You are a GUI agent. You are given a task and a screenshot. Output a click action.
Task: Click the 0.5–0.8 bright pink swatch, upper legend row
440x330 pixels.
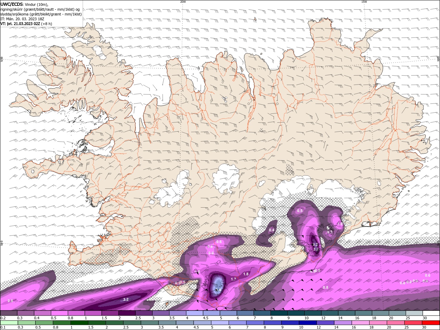[x=59, y=313]
